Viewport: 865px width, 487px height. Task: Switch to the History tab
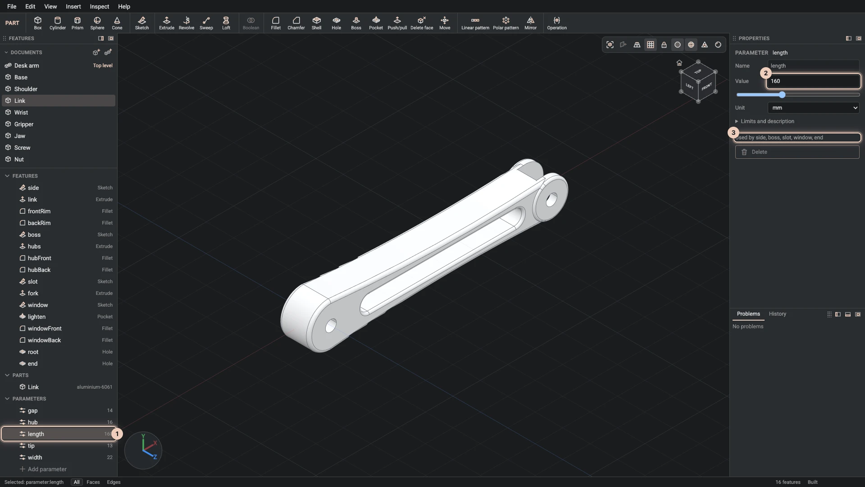(777, 314)
